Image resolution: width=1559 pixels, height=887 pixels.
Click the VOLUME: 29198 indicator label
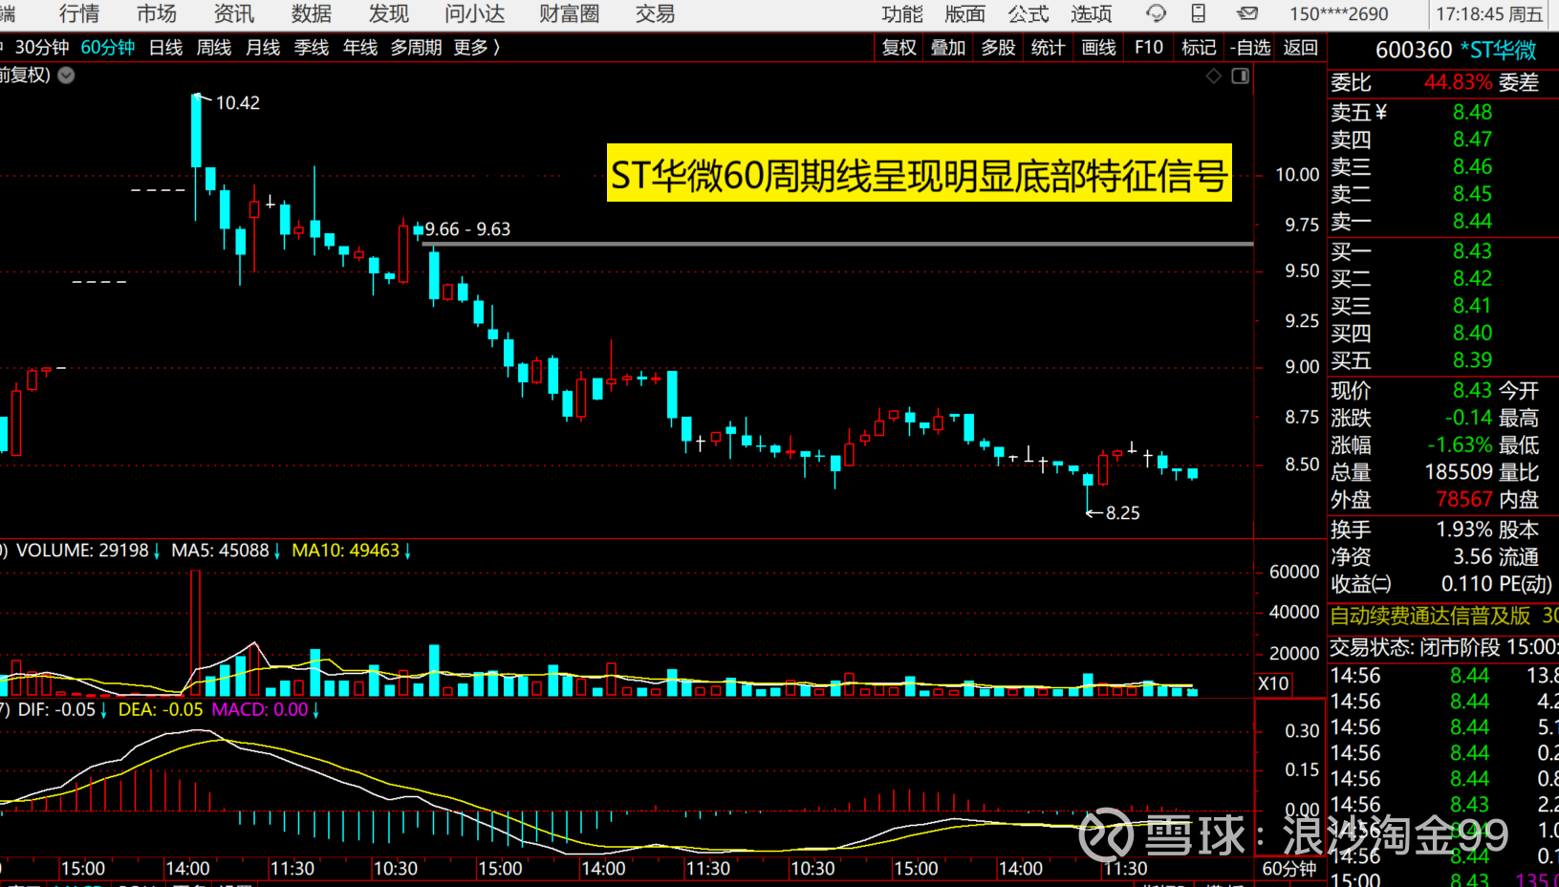coord(82,551)
